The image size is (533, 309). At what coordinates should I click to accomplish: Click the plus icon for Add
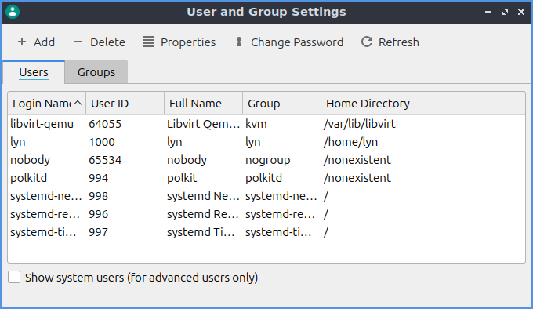tap(22, 42)
